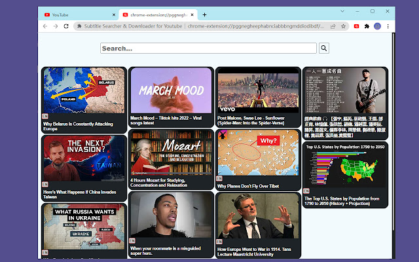The height and width of the screenshot is (262, 419).
Task: Click title 'When your roommate is a misguided super hero'
Action: click(x=166, y=251)
